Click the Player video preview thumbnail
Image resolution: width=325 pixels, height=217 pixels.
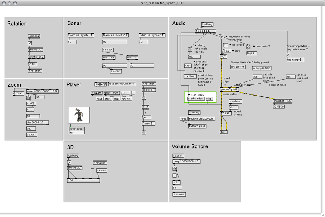[x=79, y=115]
